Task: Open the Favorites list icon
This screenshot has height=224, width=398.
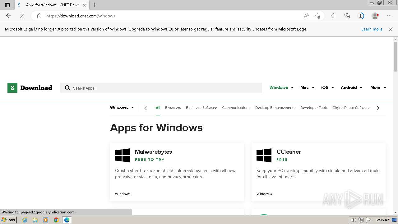Action: [x=333, y=16]
